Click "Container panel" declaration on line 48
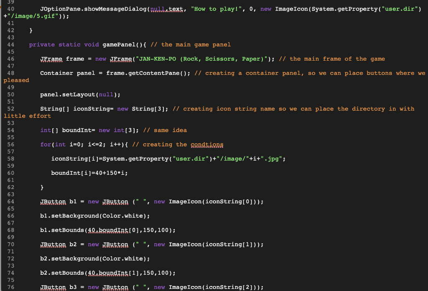This screenshot has height=291, width=428. coord(67,73)
